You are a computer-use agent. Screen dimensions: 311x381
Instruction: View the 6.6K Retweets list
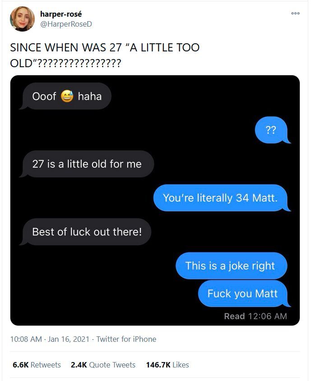click(37, 365)
